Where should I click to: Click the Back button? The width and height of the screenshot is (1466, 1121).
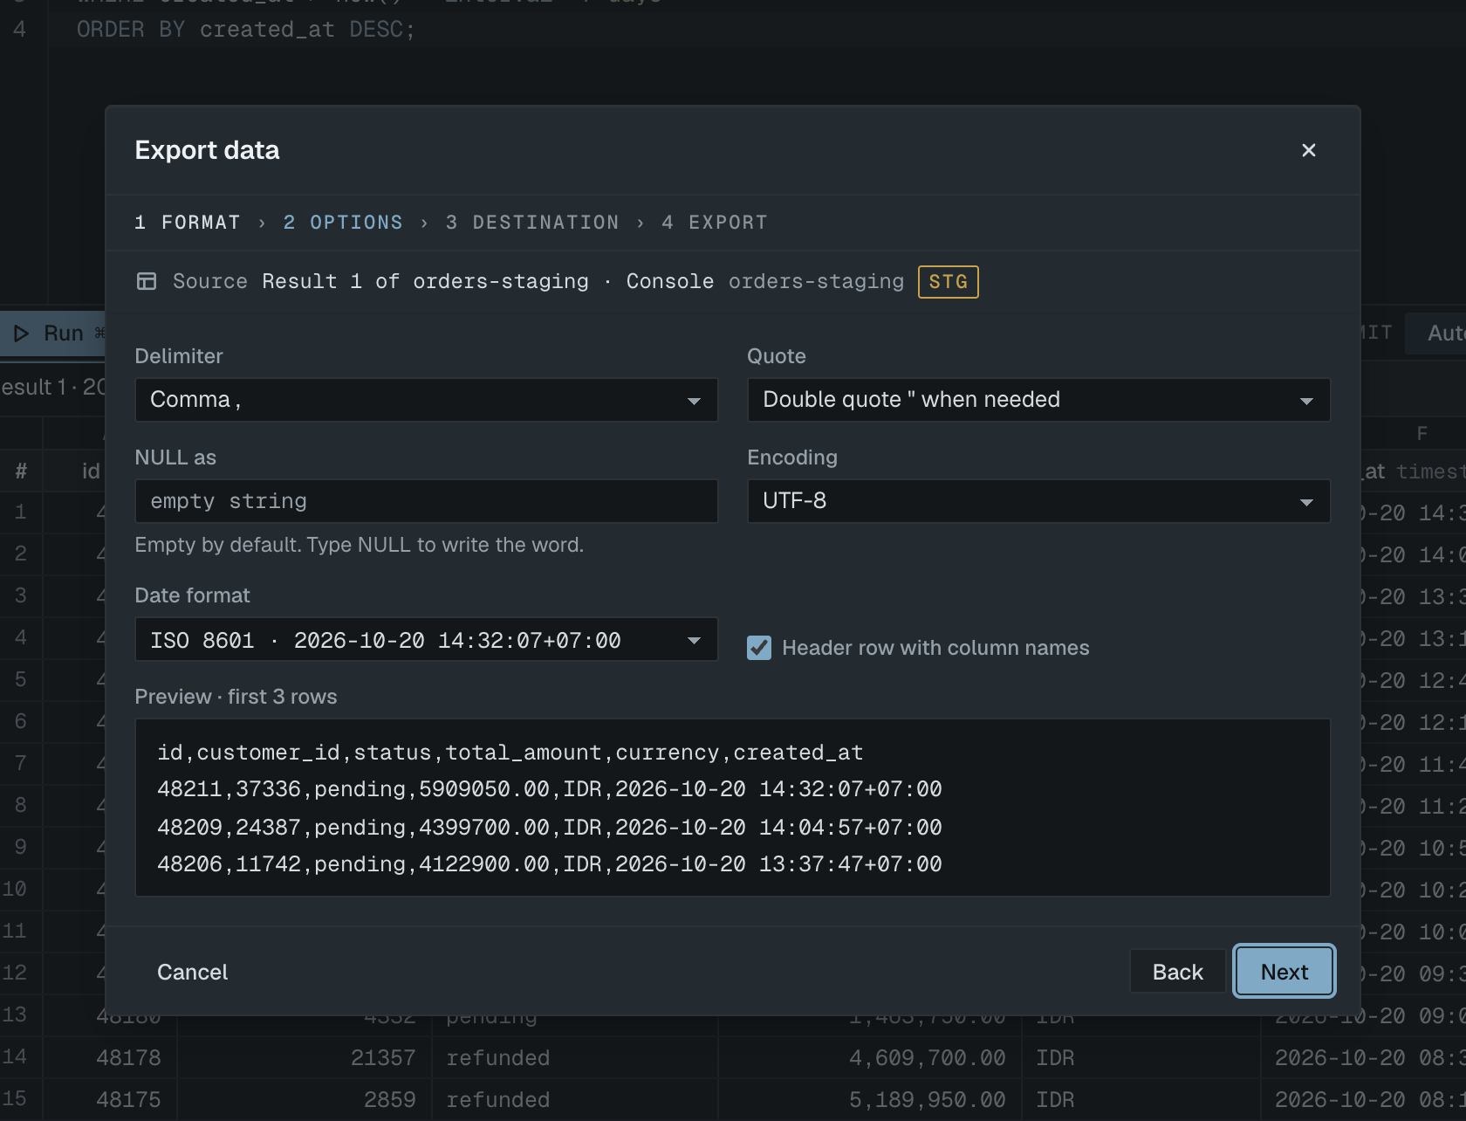pyautogui.click(x=1177, y=971)
